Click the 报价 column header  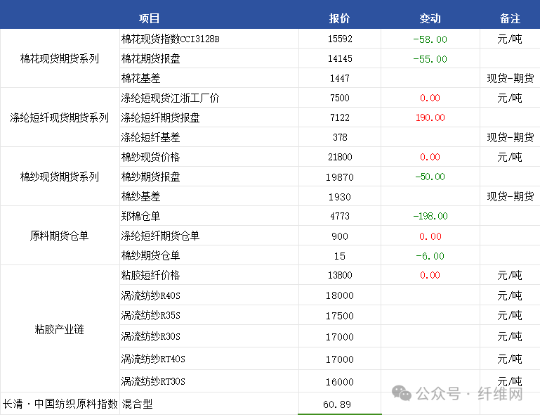[340, 18]
